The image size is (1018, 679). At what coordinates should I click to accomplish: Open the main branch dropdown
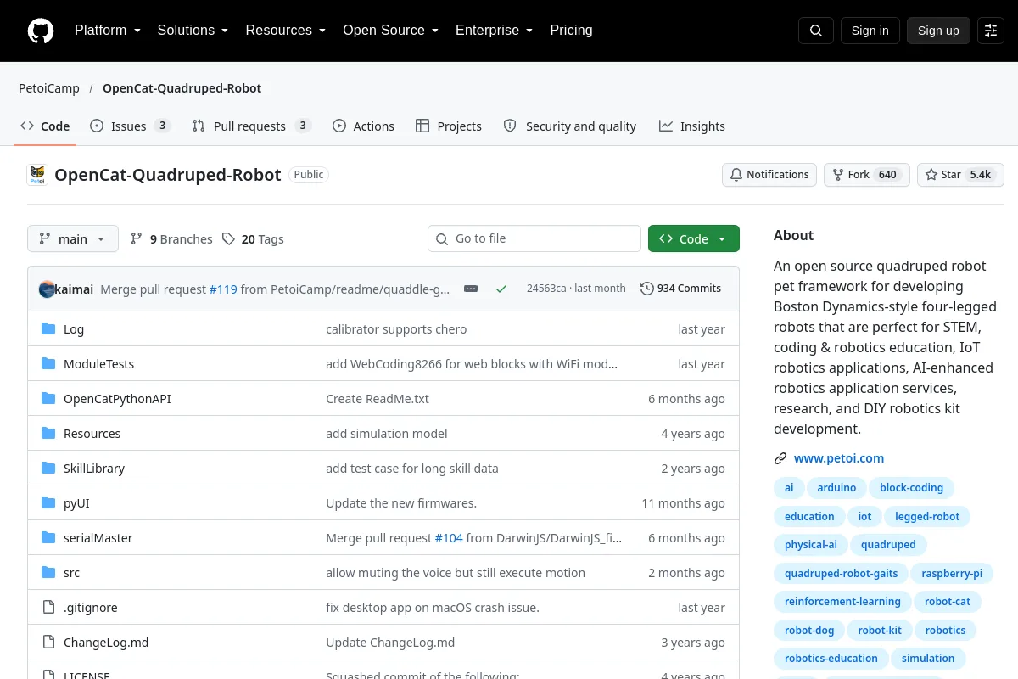click(x=73, y=238)
